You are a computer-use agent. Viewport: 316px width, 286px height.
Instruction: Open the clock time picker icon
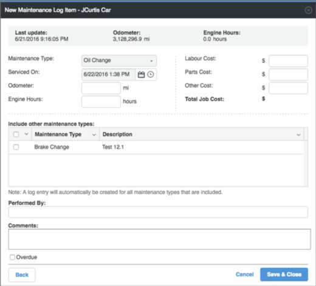tap(151, 74)
